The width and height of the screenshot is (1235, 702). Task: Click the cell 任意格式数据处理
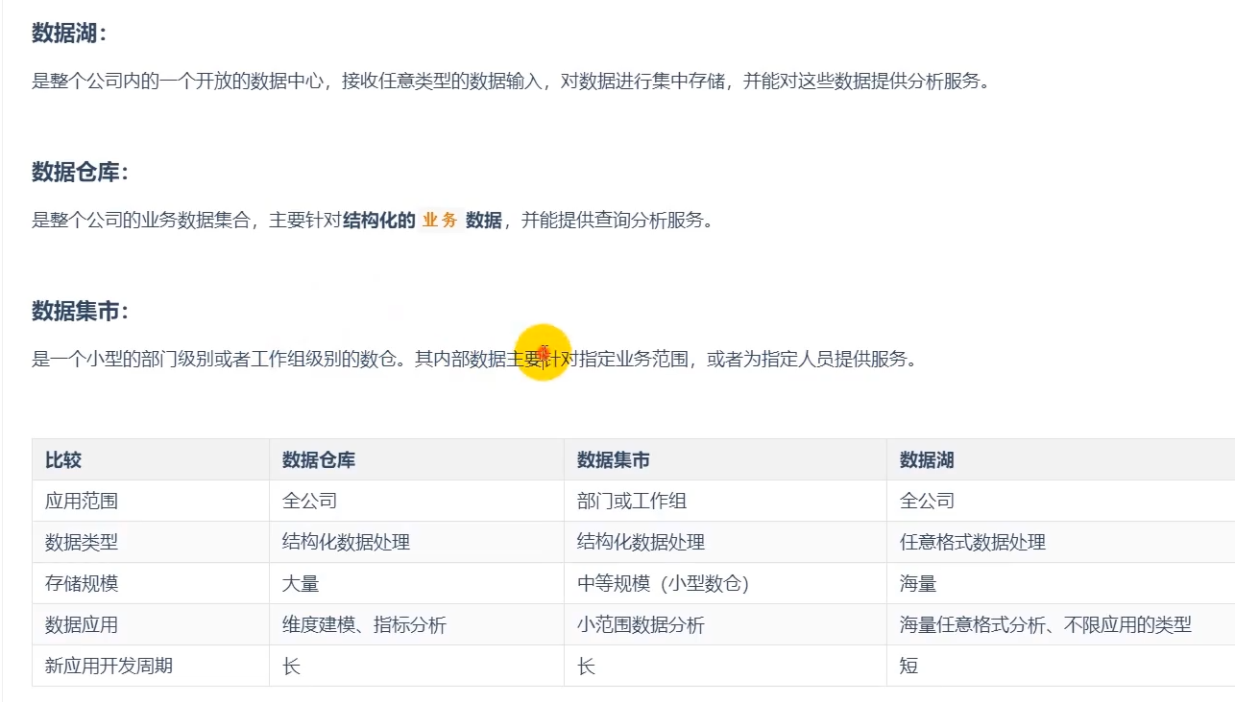click(973, 542)
